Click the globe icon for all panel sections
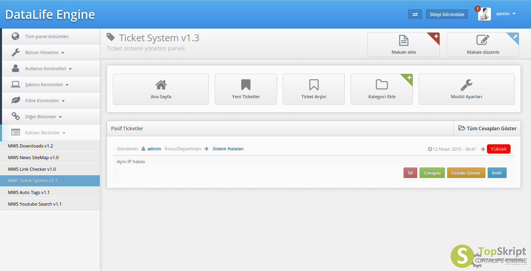The height and width of the screenshot is (271, 531). pyautogui.click(x=16, y=36)
